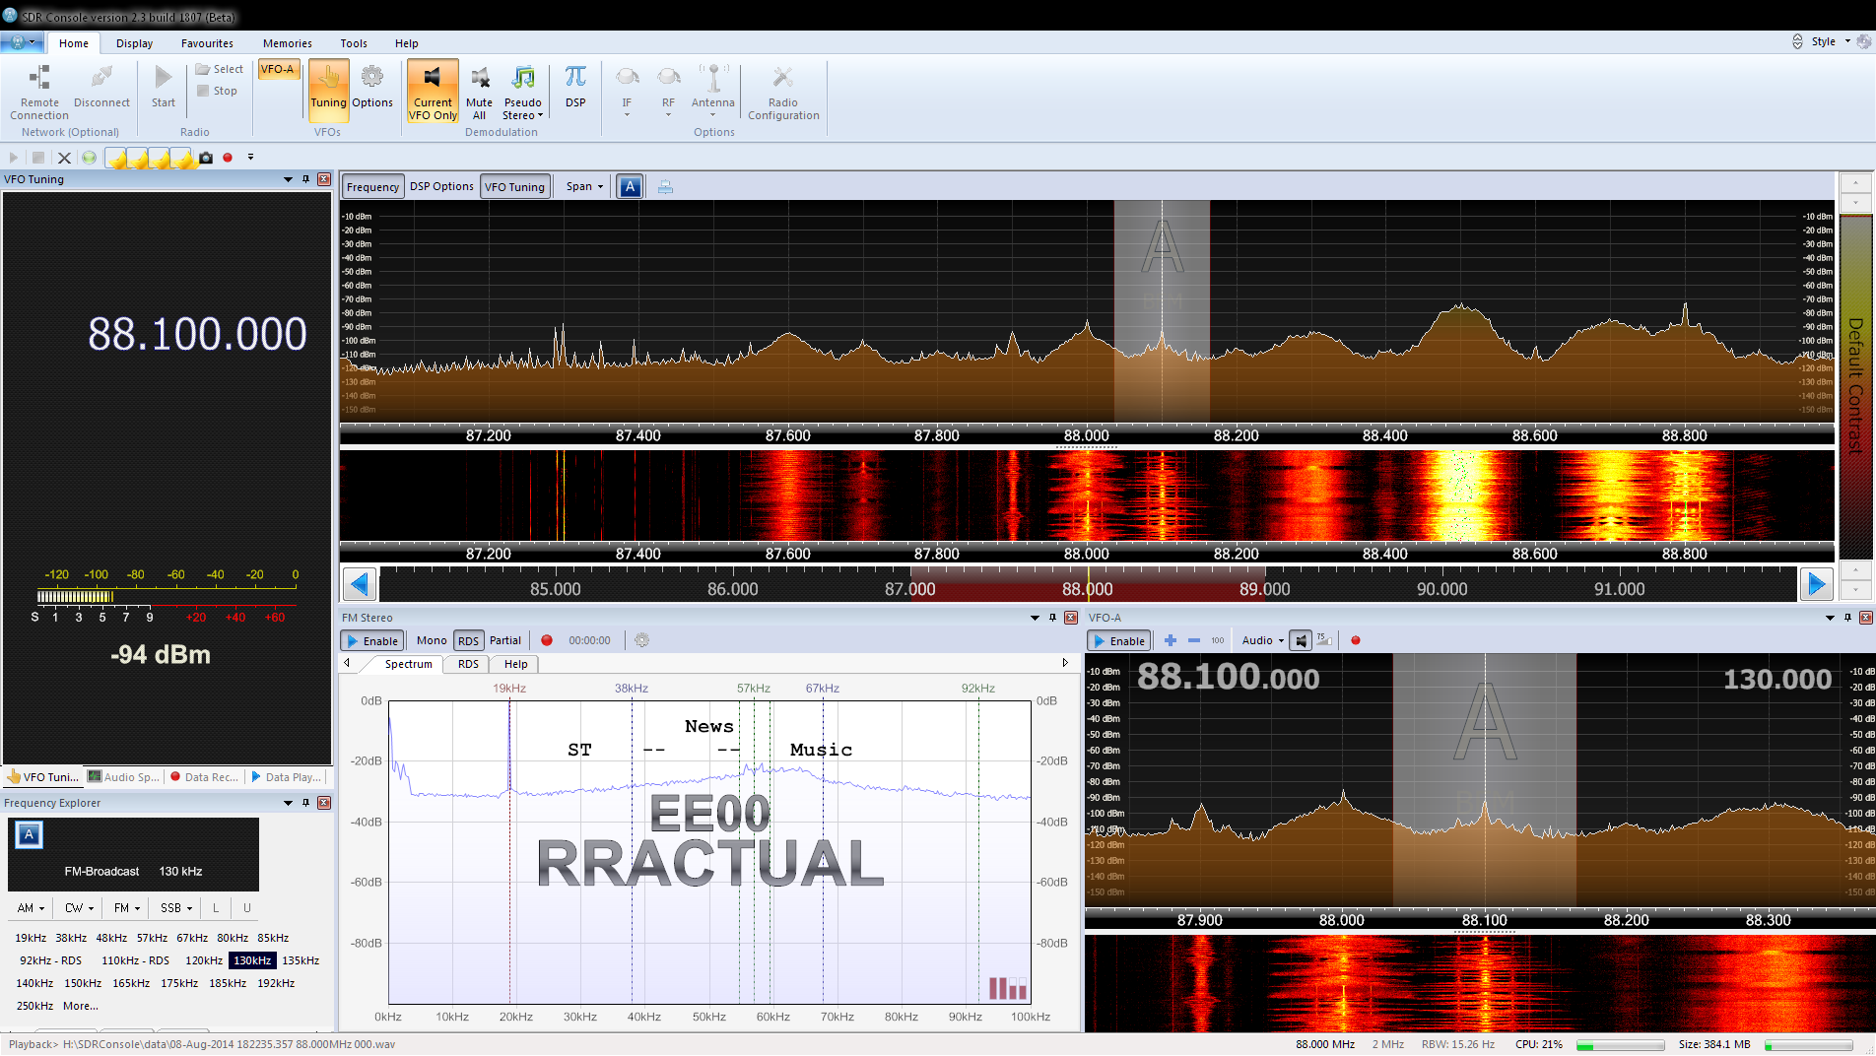
Task: Toggle VFO Tuning button above spectrum
Action: 514,187
